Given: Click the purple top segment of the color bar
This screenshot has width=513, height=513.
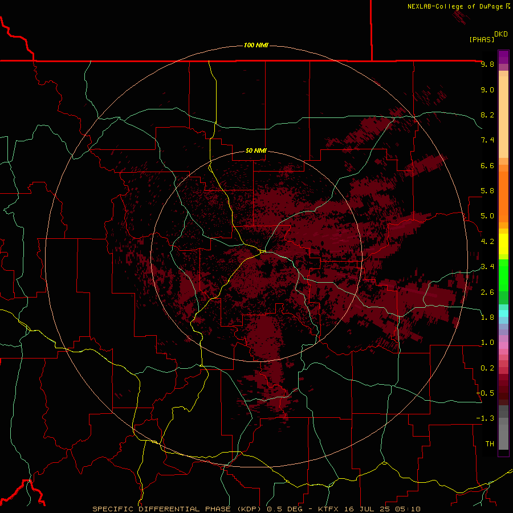Looking at the screenshot, I should coord(503,57).
